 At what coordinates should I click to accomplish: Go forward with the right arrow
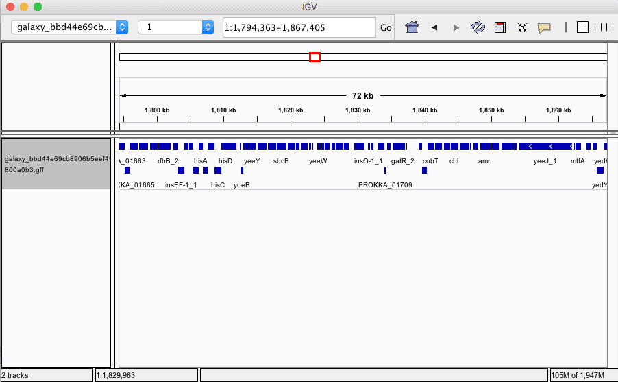tap(456, 27)
